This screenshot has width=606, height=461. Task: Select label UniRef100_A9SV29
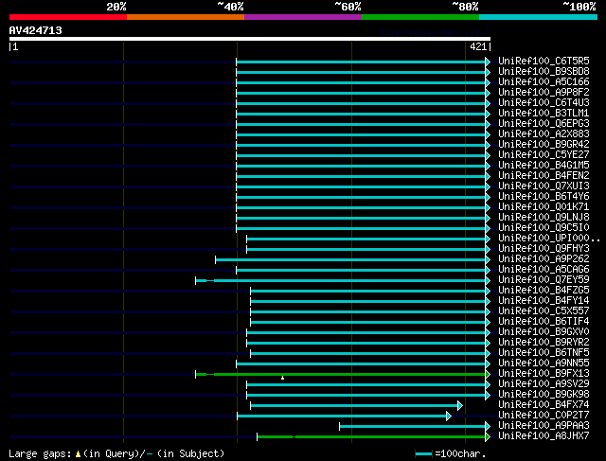tap(544, 384)
